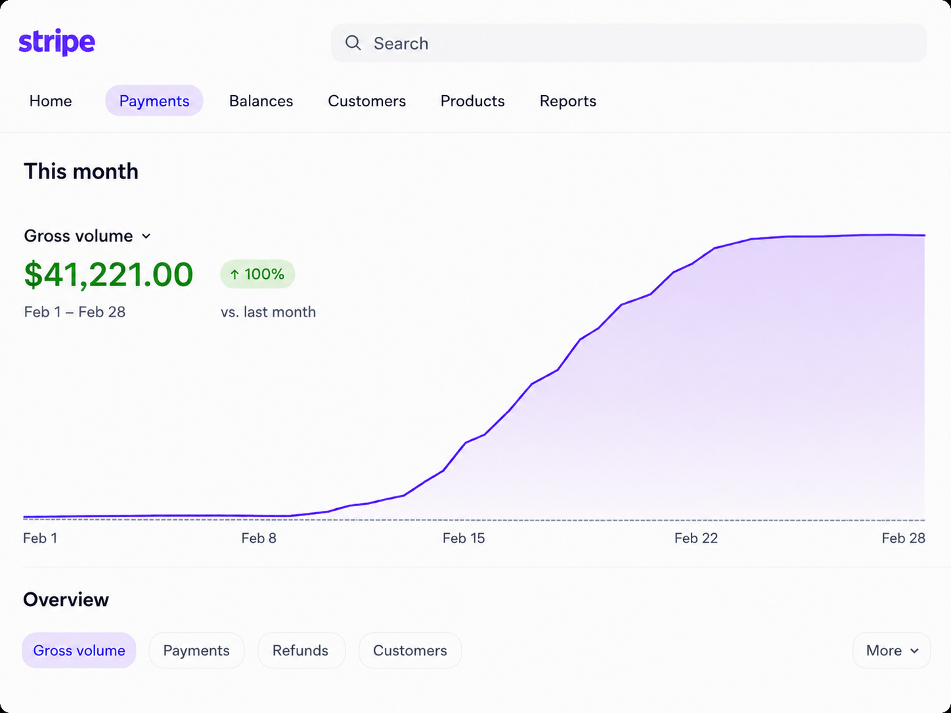The image size is (951, 713).
Task: Click the Feb 8 axis label
Action: click(x=259, y=538)
